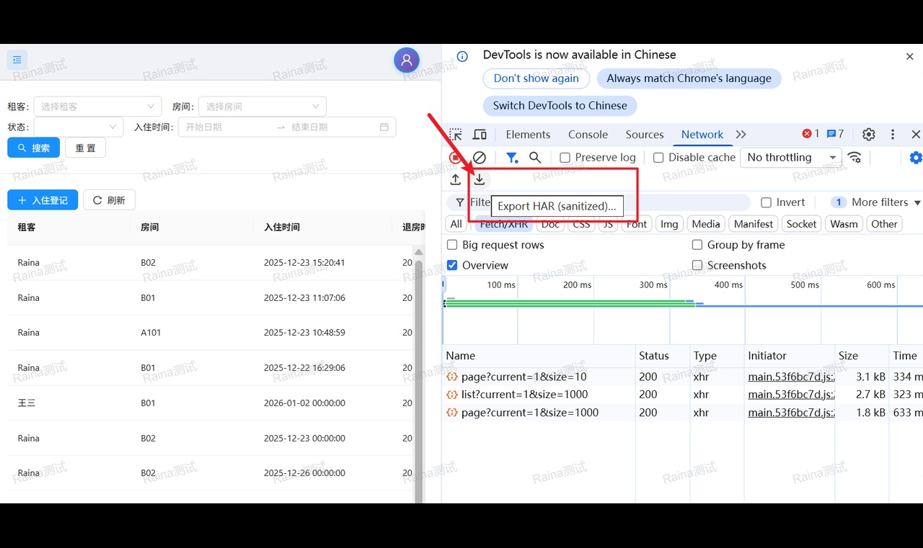The image size is (923, 548).
Task: Tick the Disable cache checkbox
Action: click(658, 158)
